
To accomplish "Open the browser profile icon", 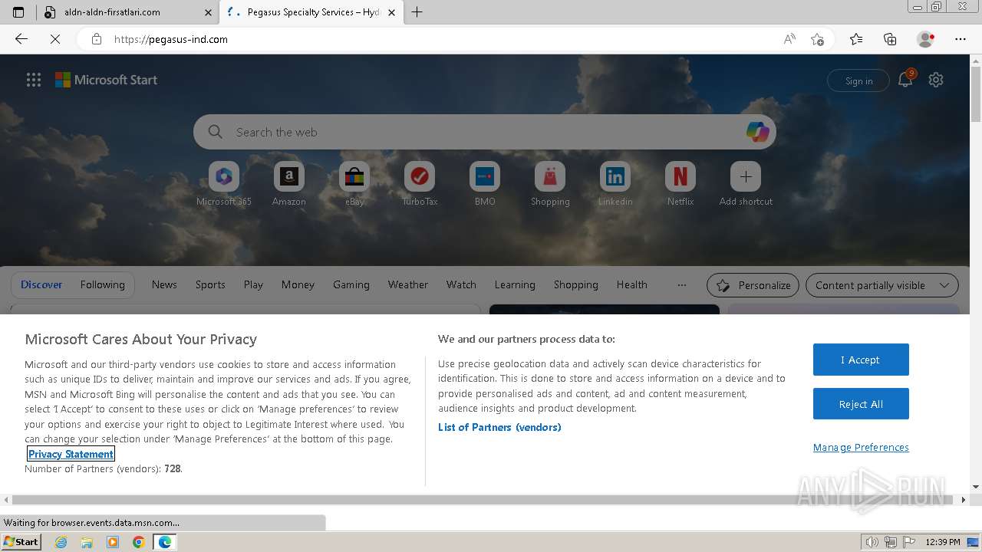I will tap(926, 39).
